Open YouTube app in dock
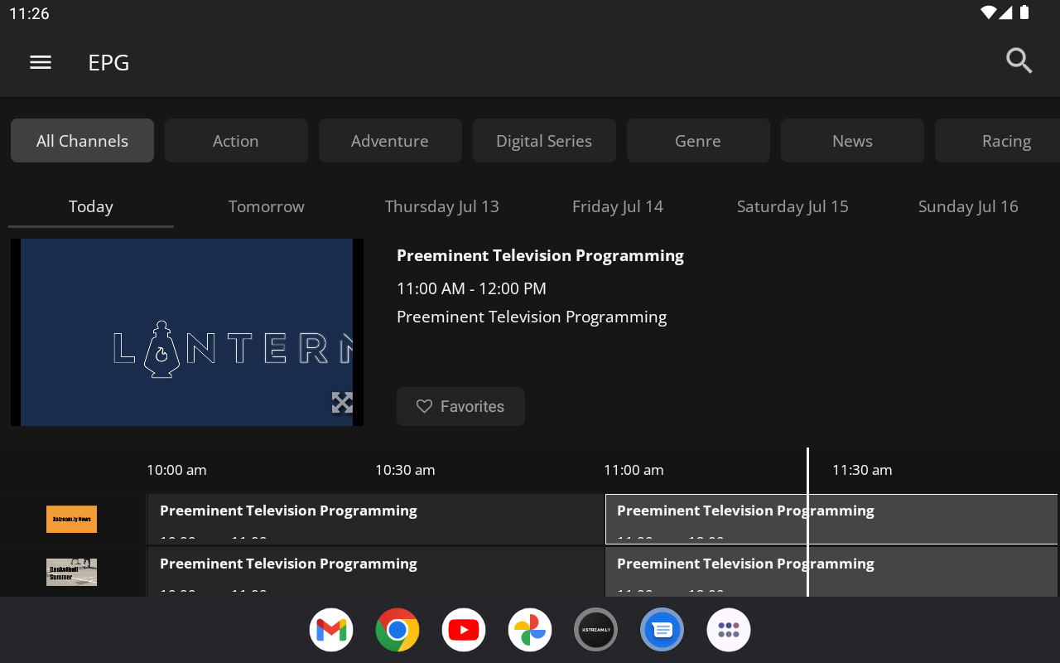 [464, 630]
